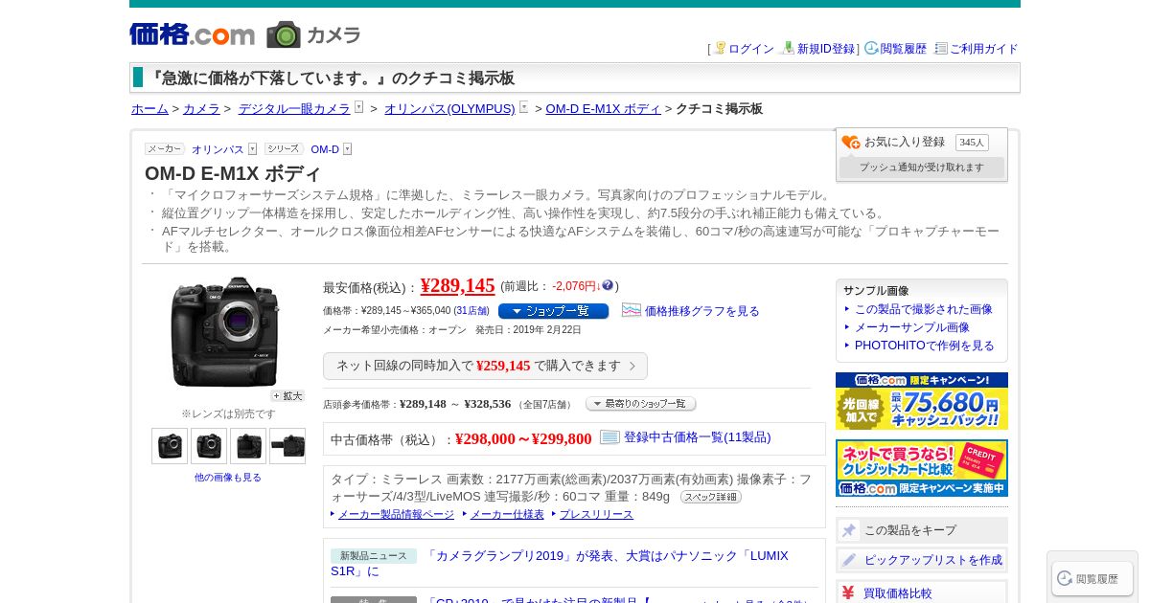Click the usage guide icon

[x=941, y=48]
